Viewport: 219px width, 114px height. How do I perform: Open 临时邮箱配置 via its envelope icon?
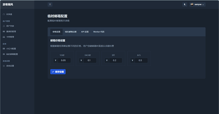click(x=4, y=54)
